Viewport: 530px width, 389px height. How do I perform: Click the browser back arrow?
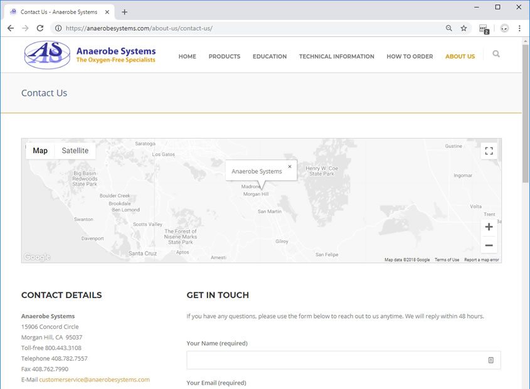11,28
